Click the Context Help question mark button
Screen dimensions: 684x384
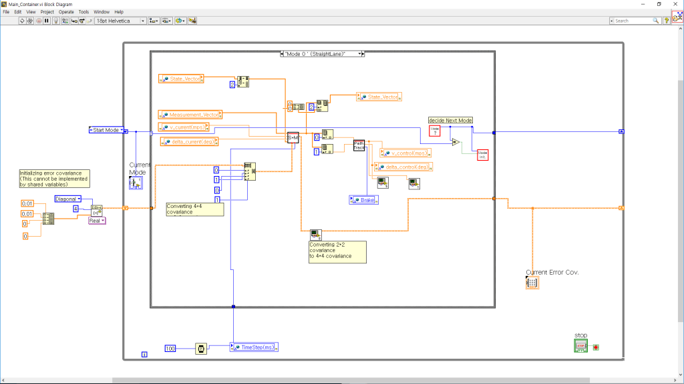(x=666, y=21)
